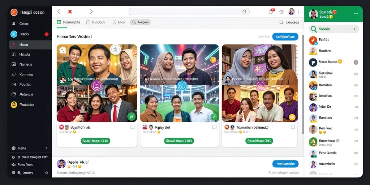Open the red notification badge beside Fardot
Screen dimensions: 370x185
point(47,34)
